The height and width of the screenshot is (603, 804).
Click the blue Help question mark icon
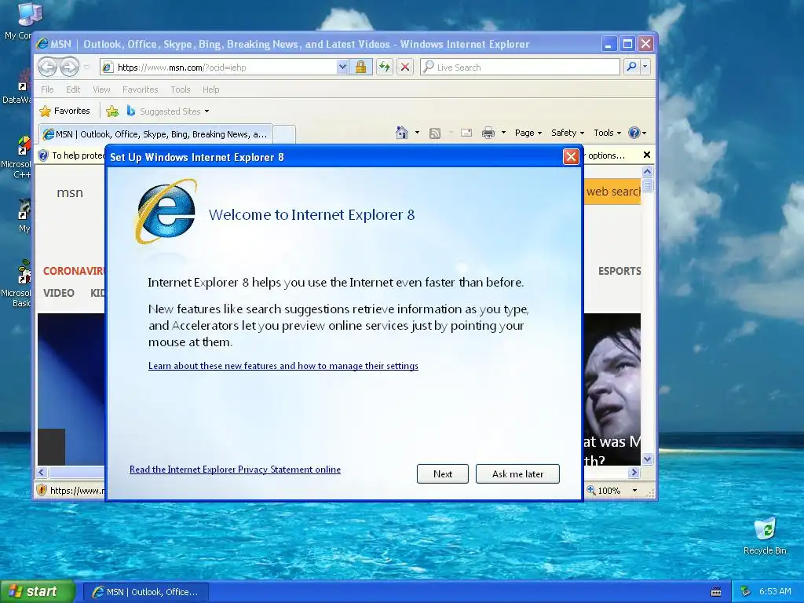[x=634, y=133]
